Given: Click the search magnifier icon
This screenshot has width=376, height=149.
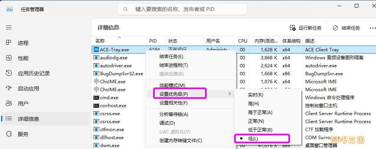Looking at the screenshot, I should 126,10.
